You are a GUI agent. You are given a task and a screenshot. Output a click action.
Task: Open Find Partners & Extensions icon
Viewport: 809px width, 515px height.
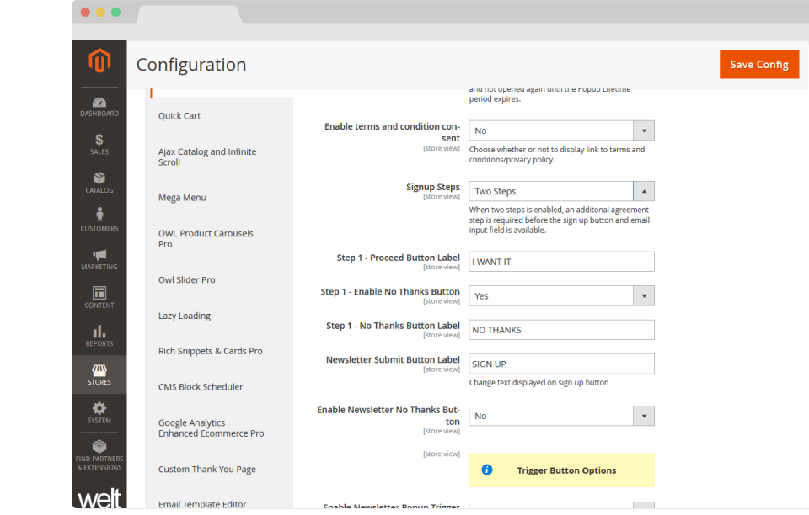tap(99, 447)
